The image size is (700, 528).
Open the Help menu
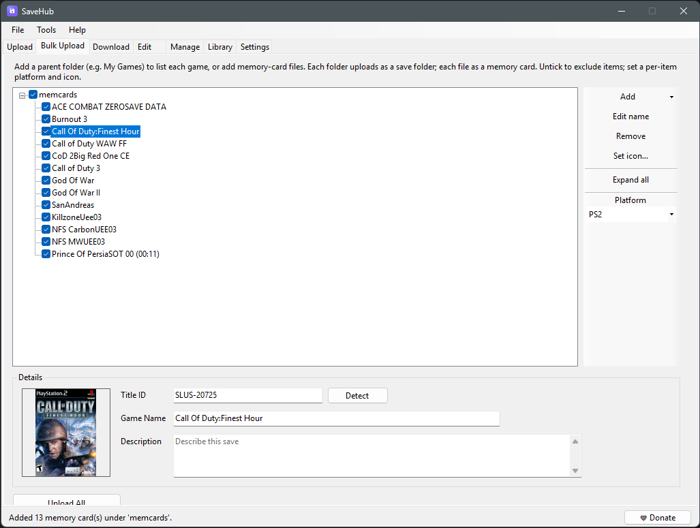(77, 30)
